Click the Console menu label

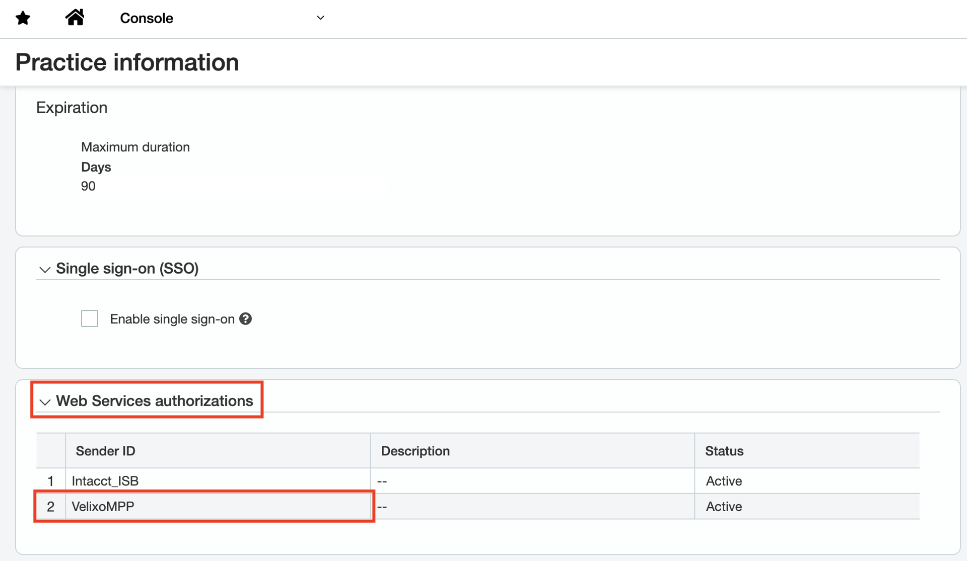pos(147,19)
